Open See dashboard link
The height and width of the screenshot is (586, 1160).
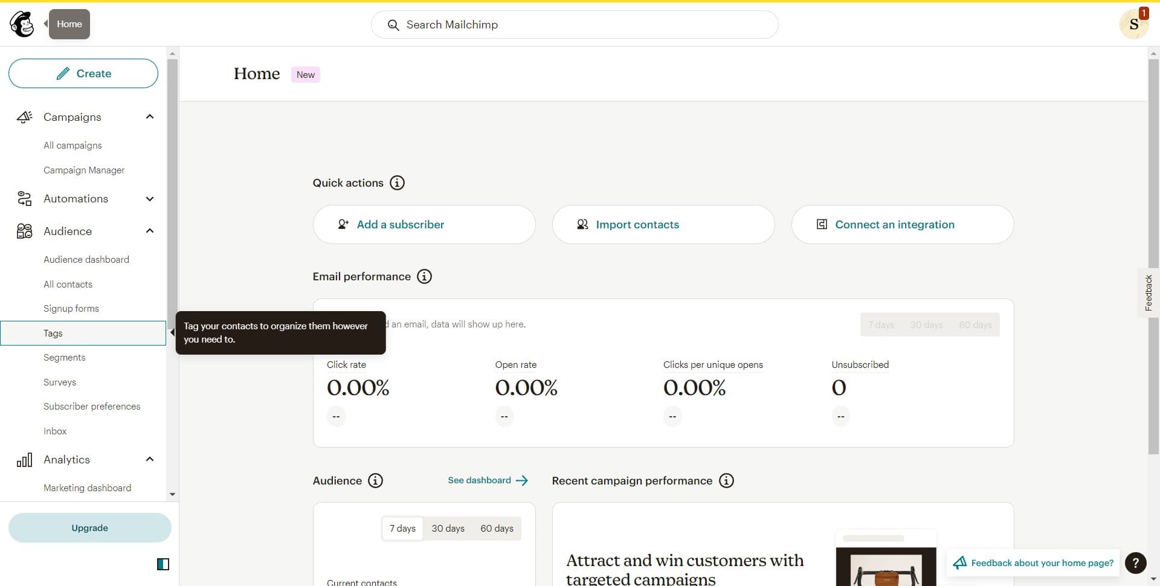click(x=480, y=480)
